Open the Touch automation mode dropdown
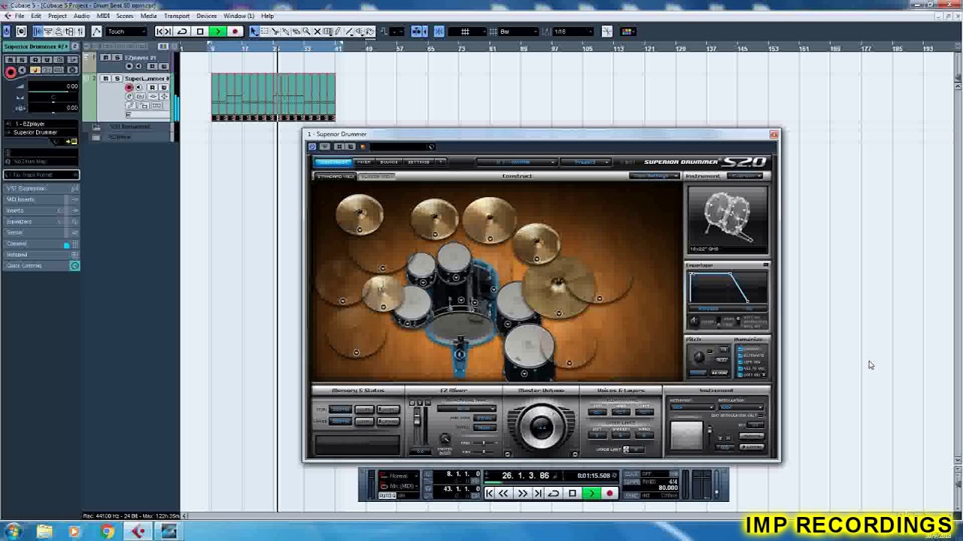 coord(125,32)
